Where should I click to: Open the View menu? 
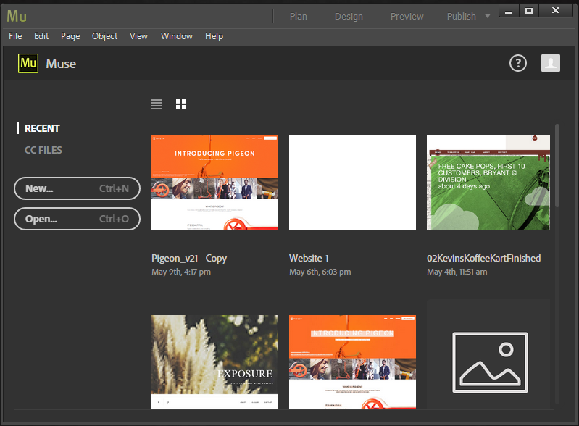138,36
